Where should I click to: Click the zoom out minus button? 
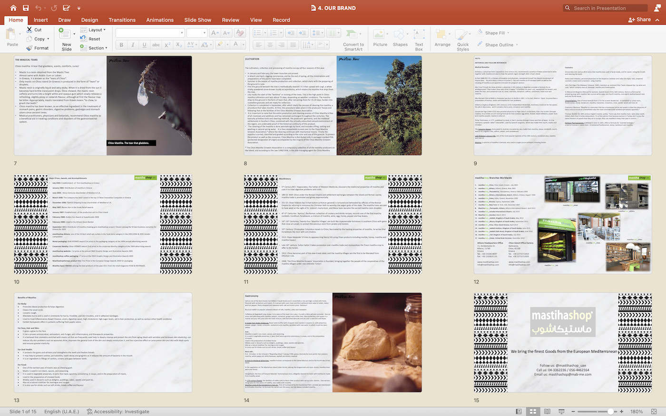pos(573,412)
